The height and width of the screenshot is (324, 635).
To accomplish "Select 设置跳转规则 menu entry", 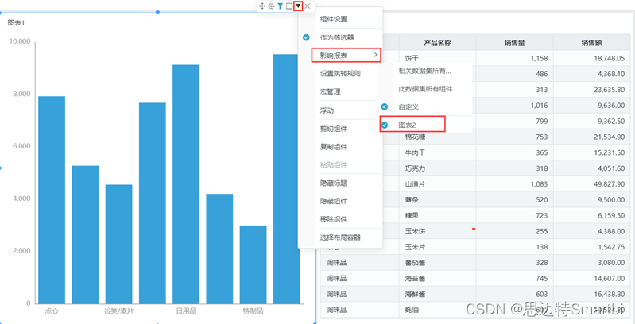I will 340,74.
